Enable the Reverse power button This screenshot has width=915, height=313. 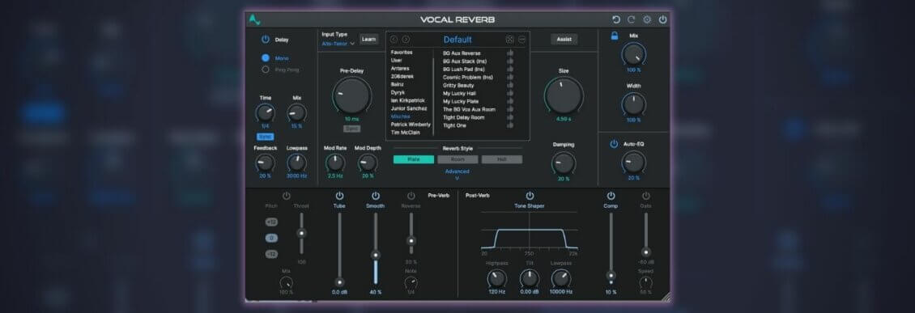[411, 196]
